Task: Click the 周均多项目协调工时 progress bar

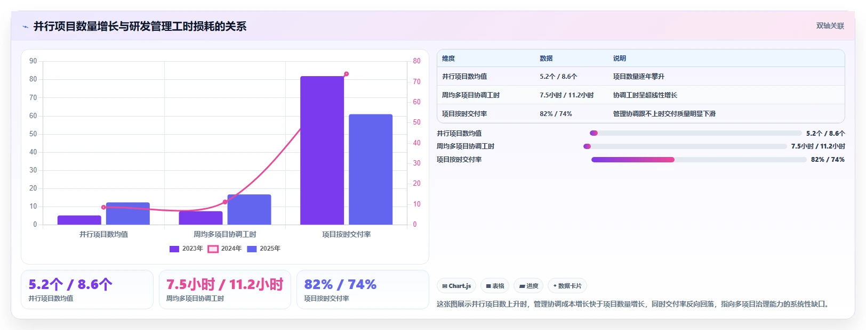Action: pos(685,146)
